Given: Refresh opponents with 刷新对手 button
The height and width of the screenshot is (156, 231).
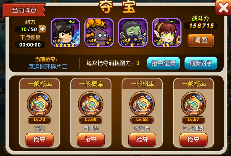Looking at the screenshot, I should (x=201, y=63).
